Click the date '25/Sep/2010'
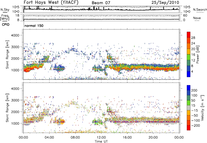 click(x=165, y=2)
